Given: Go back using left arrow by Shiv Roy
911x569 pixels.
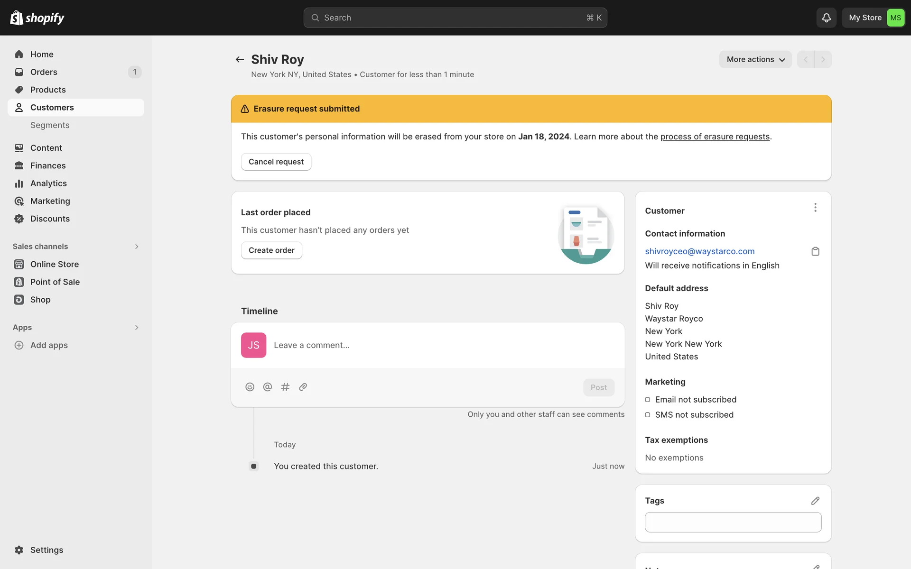Looking at the screenshot, I should (x=240, y=59).
